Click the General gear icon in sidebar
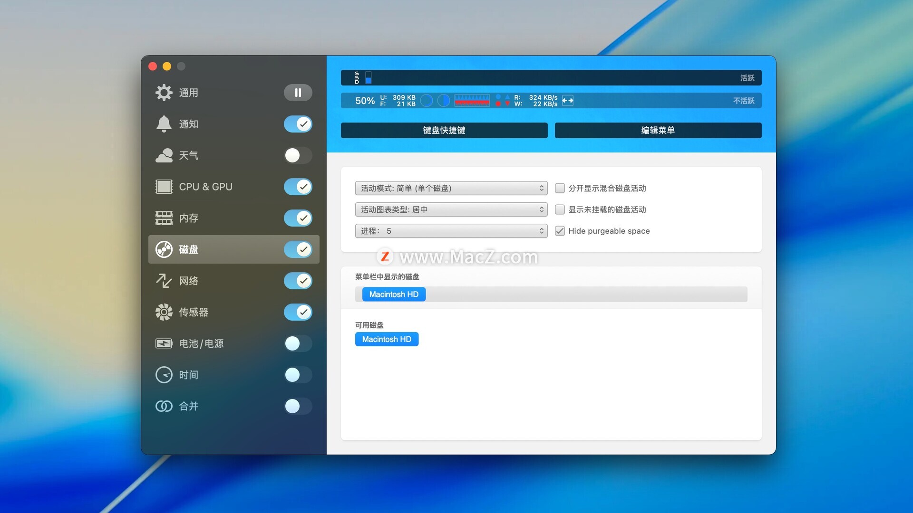 pyautogui.click(x=164, y=93)
